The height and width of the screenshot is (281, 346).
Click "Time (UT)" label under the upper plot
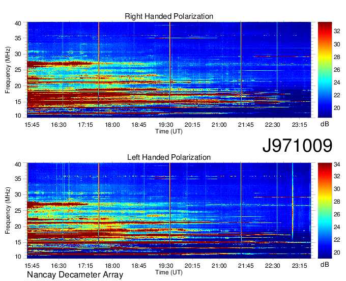169,131
